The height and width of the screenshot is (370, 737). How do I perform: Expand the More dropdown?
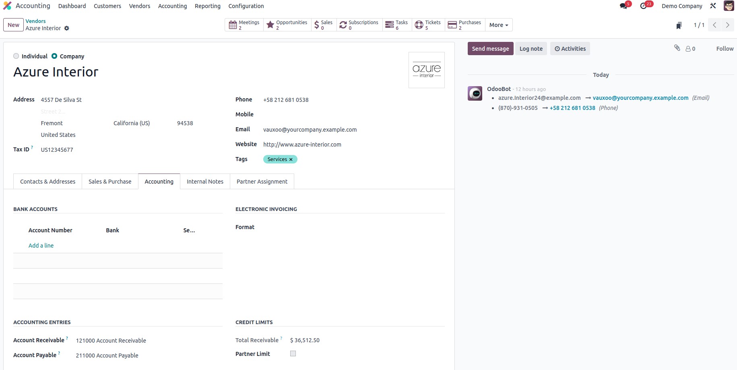(x=499, y=25)
